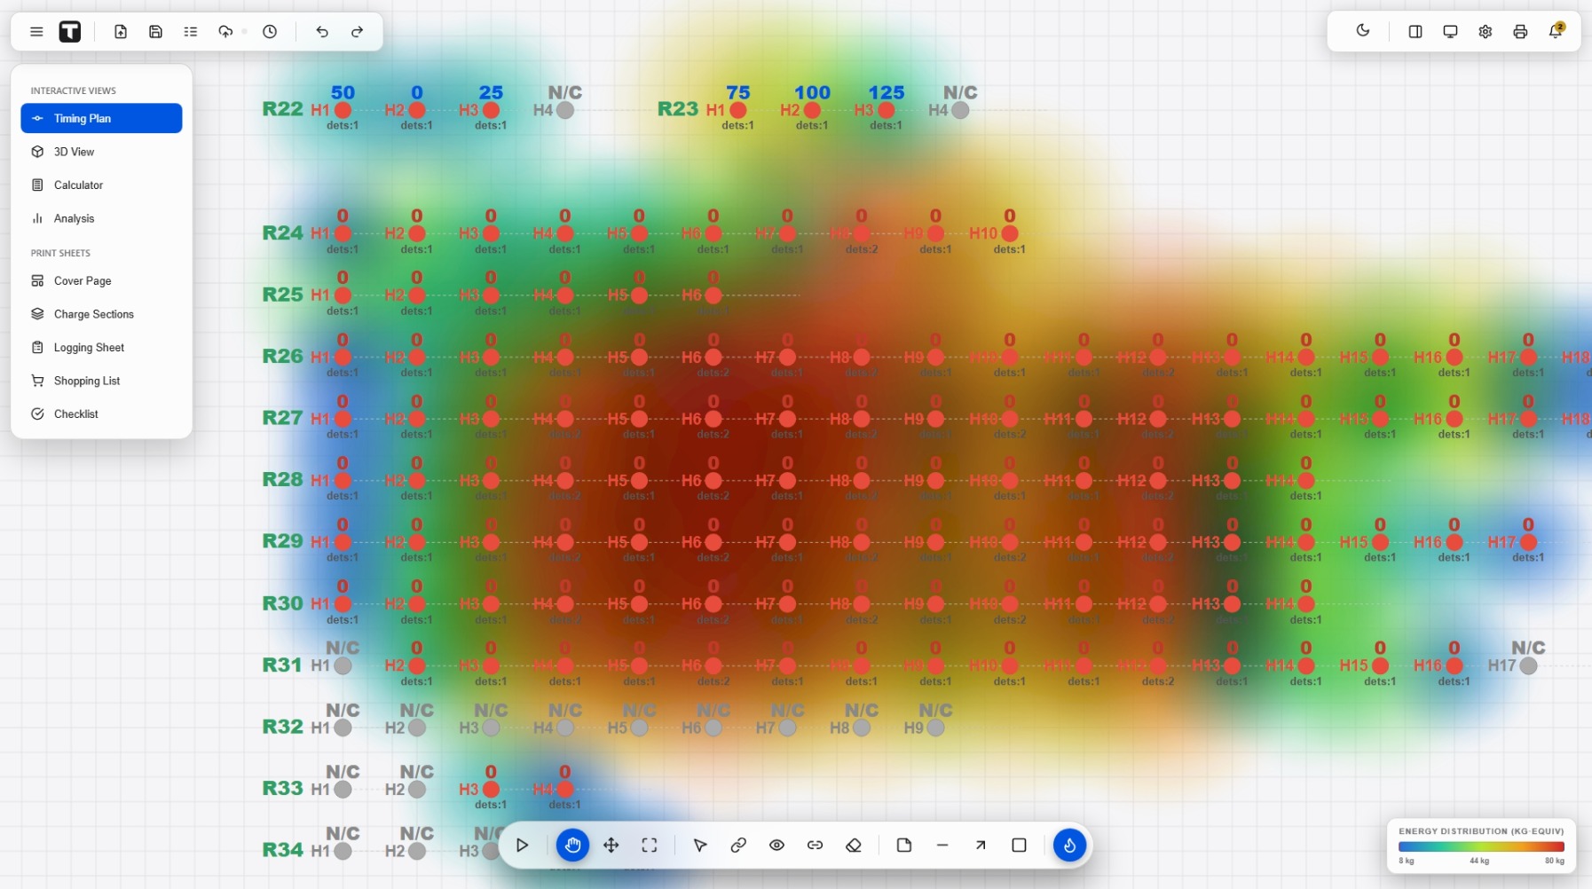Select hole H1 in row R22
This screenshot has width=1592, height=889.
343,110
